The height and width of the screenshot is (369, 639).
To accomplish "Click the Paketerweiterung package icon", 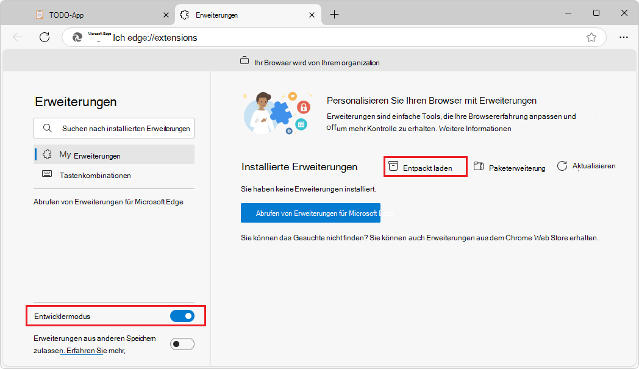I will coord(479,165).
